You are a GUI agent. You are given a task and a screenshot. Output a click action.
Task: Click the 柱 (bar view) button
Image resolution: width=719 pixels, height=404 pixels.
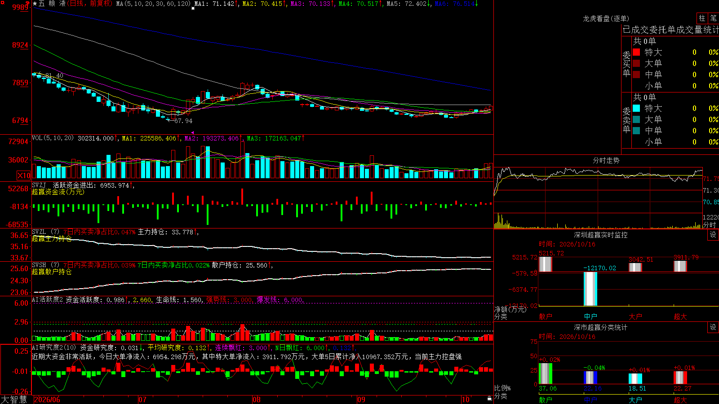click(702, 18)
